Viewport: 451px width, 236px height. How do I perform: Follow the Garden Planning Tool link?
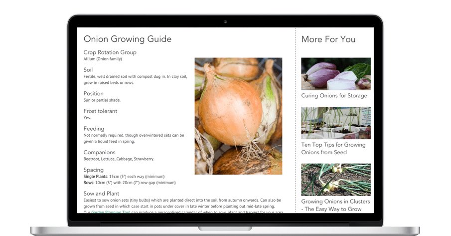tap(111, 212)
